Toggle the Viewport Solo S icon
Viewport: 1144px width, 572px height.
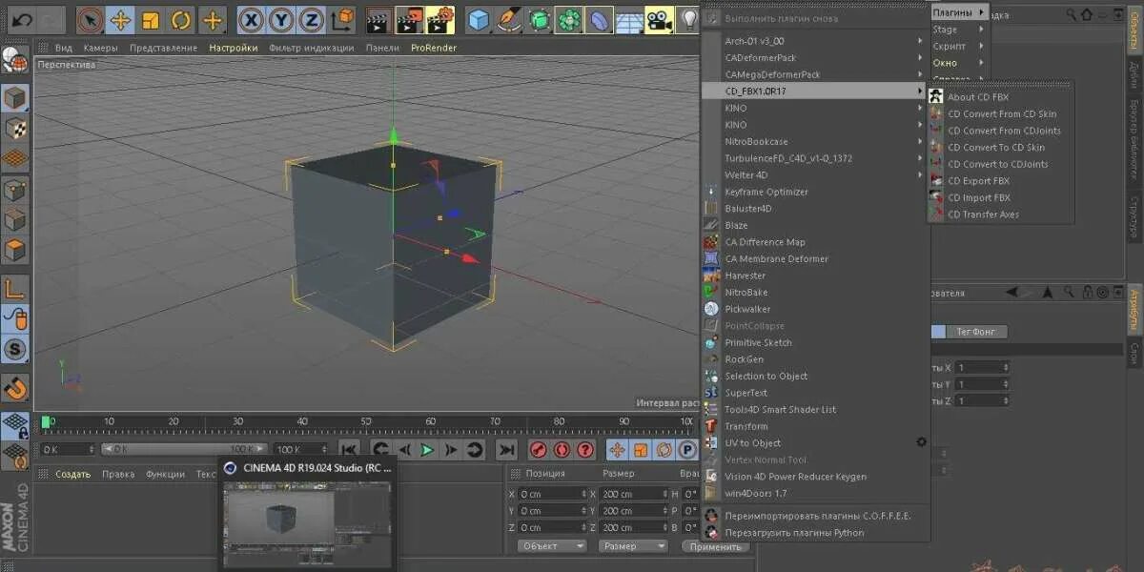(x=15, y=350)
